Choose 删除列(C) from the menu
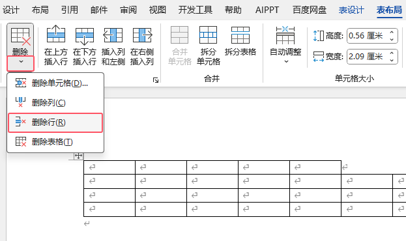 55,103
